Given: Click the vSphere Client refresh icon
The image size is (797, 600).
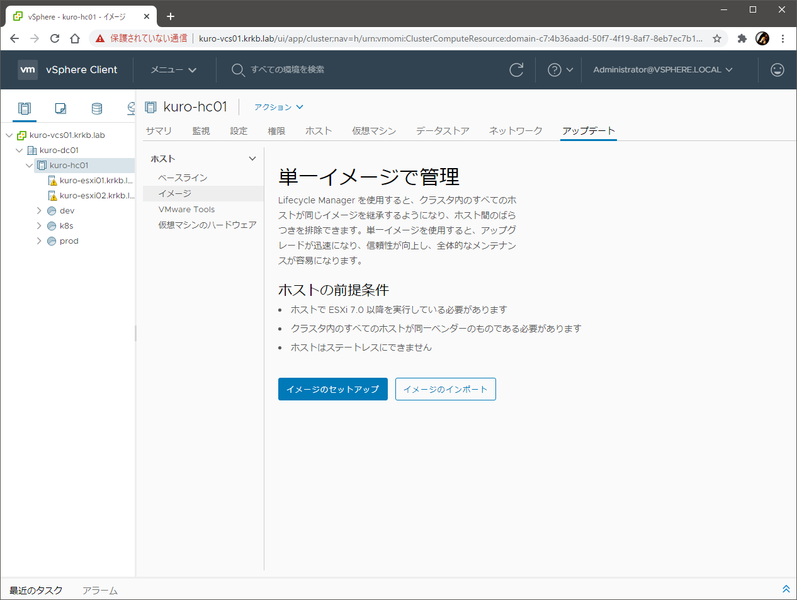Looking at the screenshot, I should 516,70.
